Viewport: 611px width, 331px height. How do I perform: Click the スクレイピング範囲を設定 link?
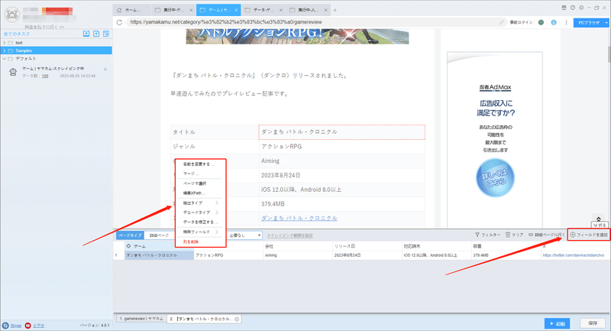[x=289, y=235]
